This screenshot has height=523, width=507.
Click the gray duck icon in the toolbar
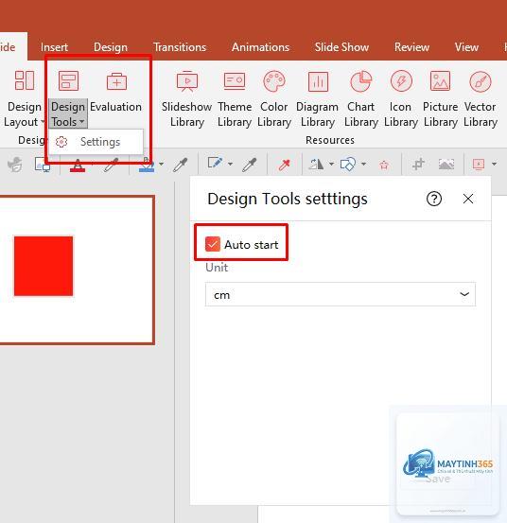[x=15, y=165]
